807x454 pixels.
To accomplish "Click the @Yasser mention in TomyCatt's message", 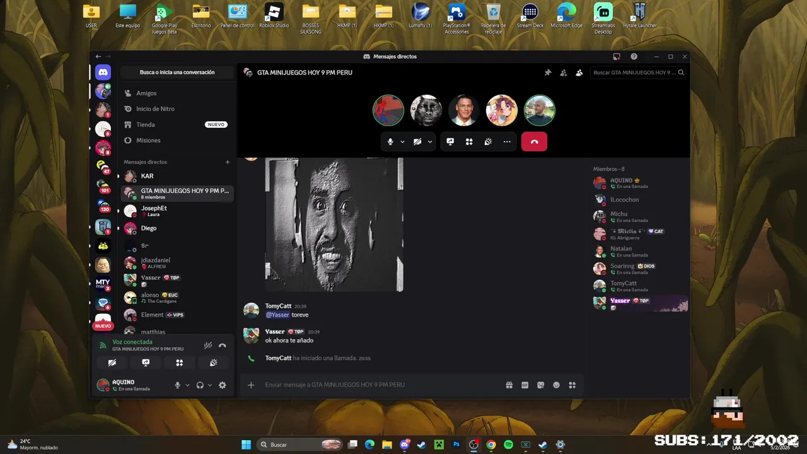I will (277, 315).
